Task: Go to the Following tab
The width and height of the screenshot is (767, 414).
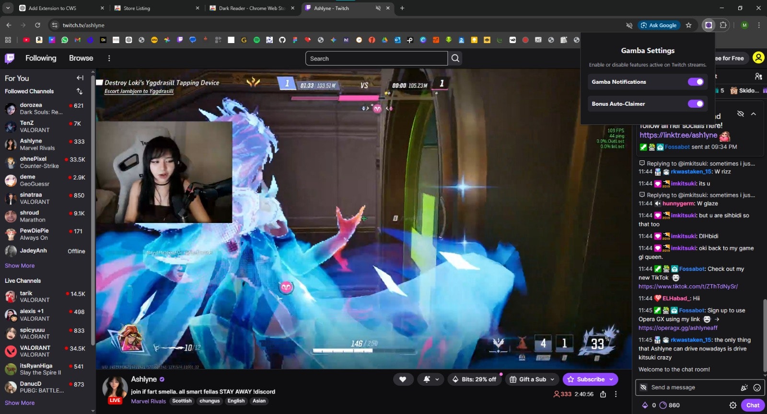Action: (41, 58)
